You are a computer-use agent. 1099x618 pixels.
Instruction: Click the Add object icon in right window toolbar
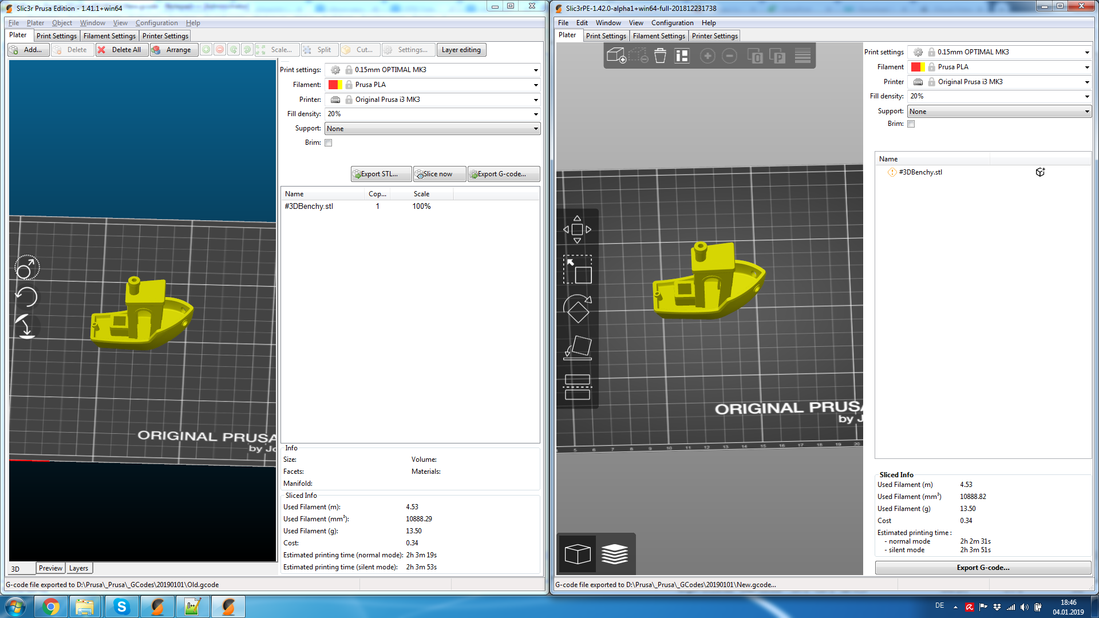[616, 56]
